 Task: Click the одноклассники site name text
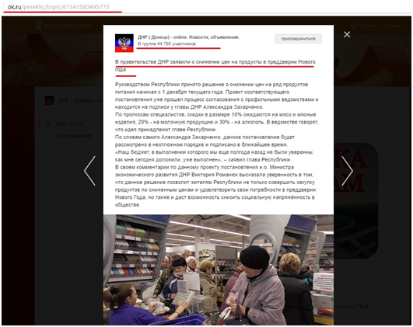pos(68,26)
